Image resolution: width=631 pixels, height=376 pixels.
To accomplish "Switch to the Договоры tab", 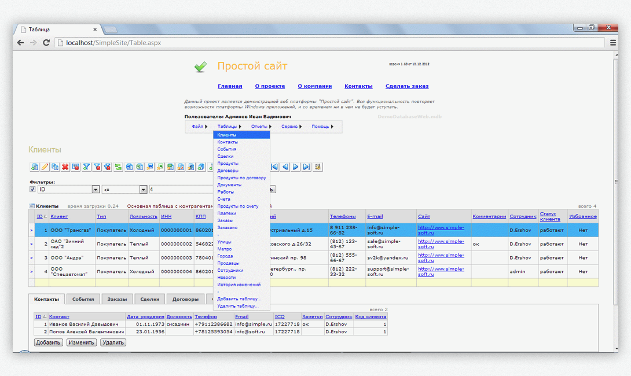I will coord(185,299).
